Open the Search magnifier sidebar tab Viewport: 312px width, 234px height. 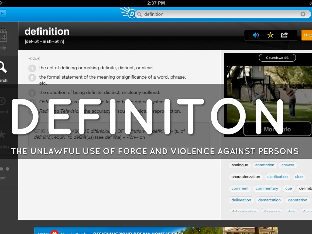(3, 71)
